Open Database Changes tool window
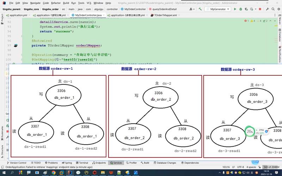This screenshot has width=282, height=176. (165, 163)
